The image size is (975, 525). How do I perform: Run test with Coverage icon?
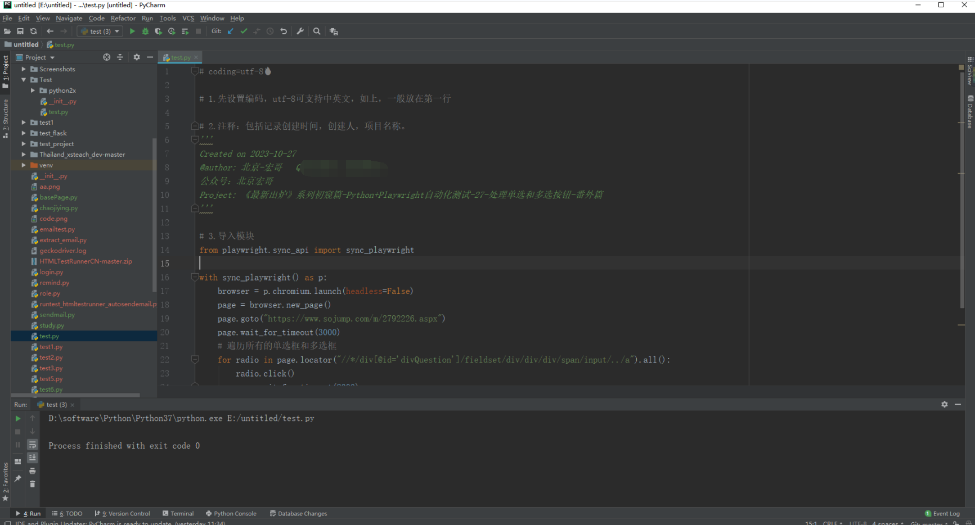(x=158, y=31)
